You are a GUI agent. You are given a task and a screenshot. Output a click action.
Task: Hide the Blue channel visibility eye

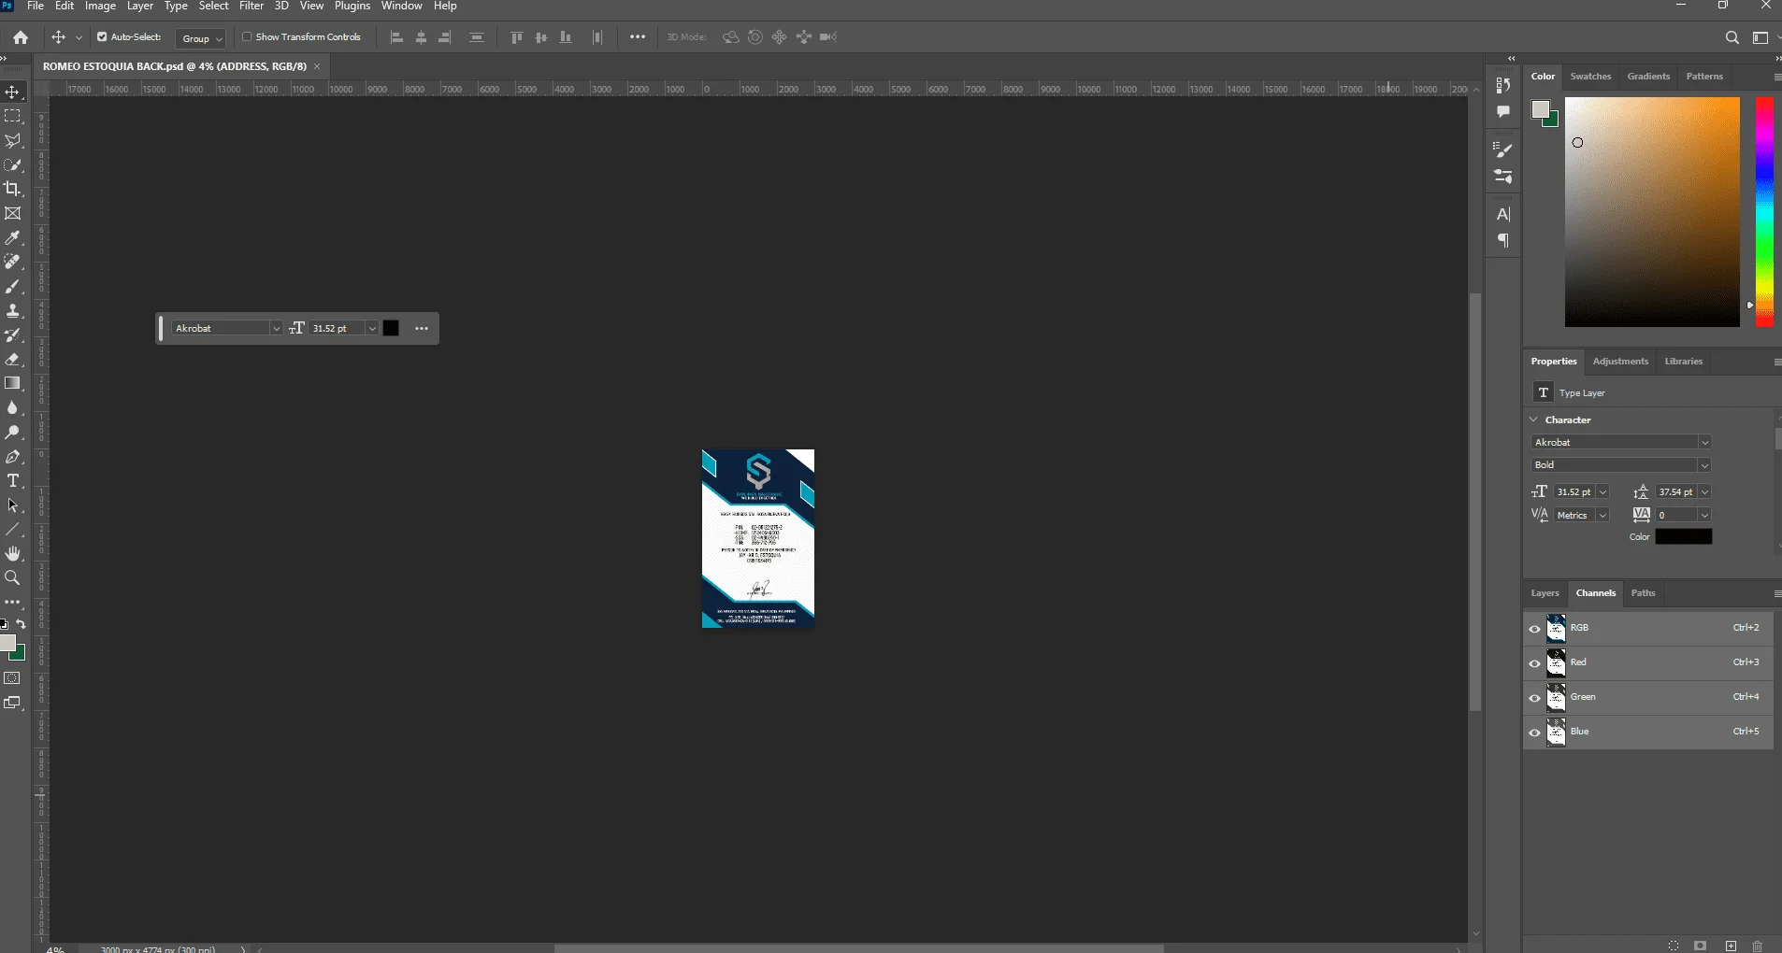[x=1534, y=733]
